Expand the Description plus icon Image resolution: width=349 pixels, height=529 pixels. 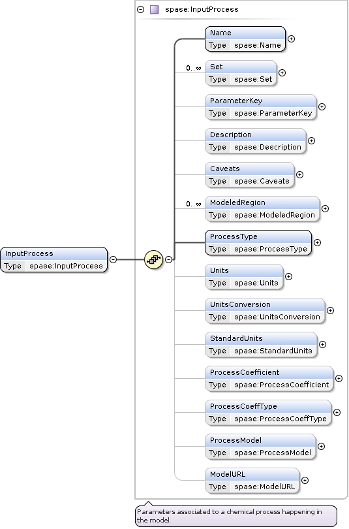click(x=312, y=140)
